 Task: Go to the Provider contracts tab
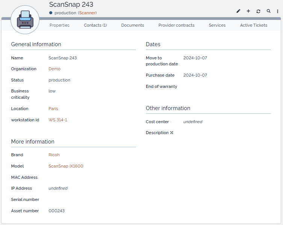(x=176, y=25)
